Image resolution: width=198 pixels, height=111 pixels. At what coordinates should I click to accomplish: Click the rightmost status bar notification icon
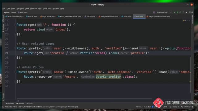(x=192, y=107)
